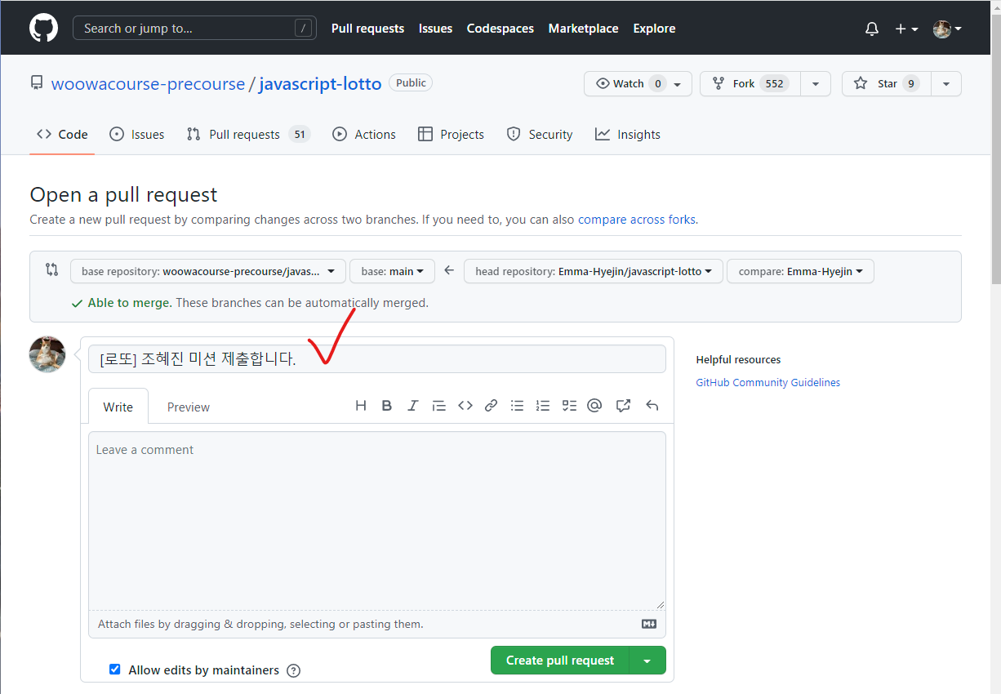This screenshot has height=694, width=1001.
Task: Select the Write tab
Action: (x=118, y=407)
